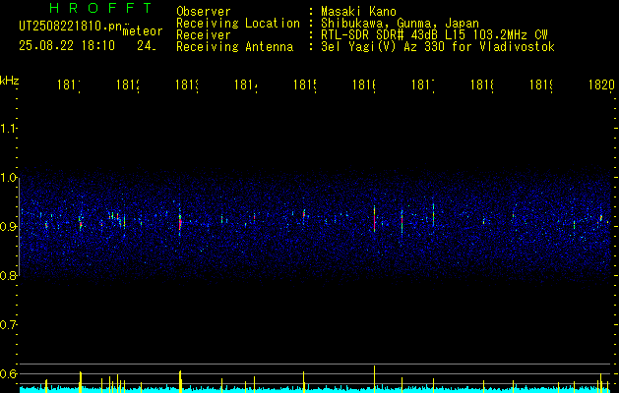Click the 'Receiving Antenna' label
The height and width of the screenshot is (393, 619).
tap(234, 47)
